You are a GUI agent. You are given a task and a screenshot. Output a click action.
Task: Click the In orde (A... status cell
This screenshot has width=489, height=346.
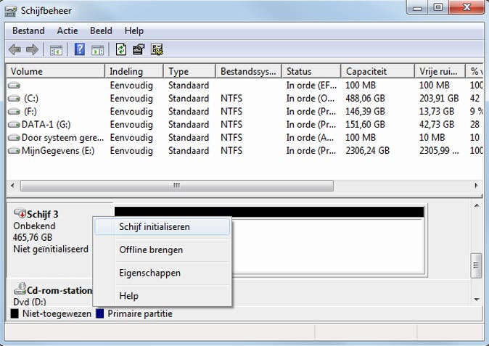click(311, 138)
